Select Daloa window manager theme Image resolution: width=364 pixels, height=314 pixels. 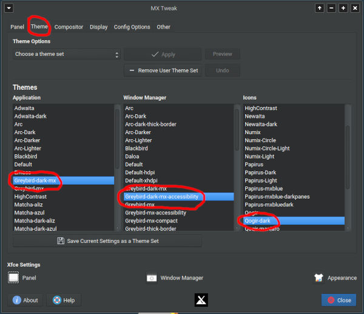click(x=178, y=157)
